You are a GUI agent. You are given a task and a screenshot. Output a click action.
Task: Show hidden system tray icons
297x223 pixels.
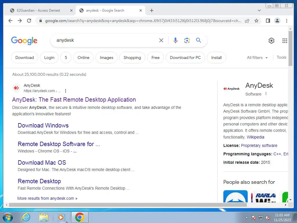247,218
